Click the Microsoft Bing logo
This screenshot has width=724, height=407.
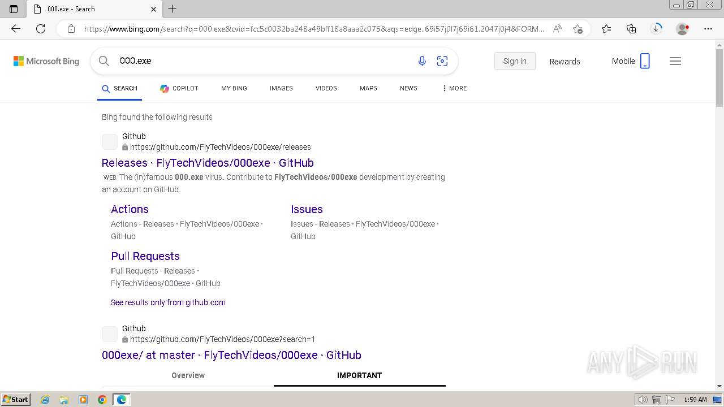[46, 61]
